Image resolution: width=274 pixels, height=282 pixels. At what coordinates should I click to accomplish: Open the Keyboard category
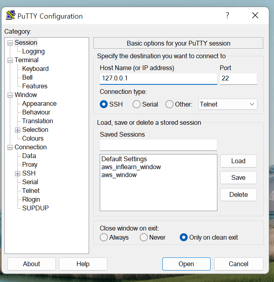pos(35,69)
